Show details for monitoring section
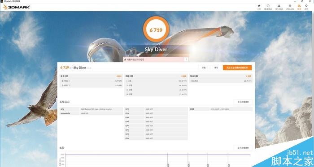 [x=243, y=148]
